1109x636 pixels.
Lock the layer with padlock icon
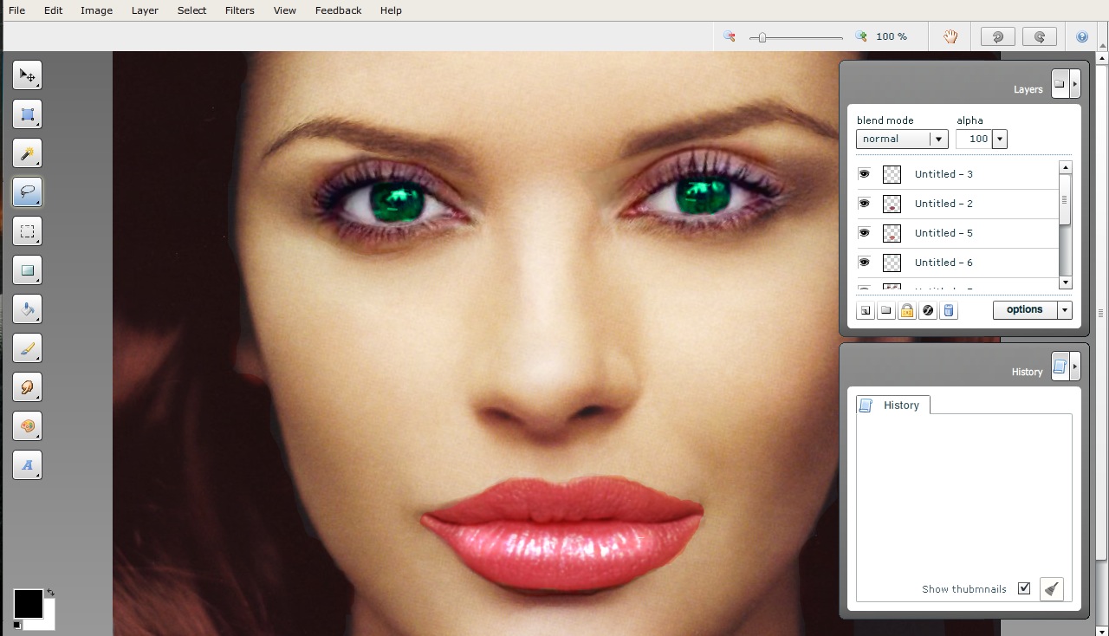click(x=907, y=310)
